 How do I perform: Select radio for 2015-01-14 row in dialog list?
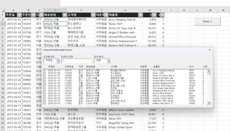click(45, 78)
